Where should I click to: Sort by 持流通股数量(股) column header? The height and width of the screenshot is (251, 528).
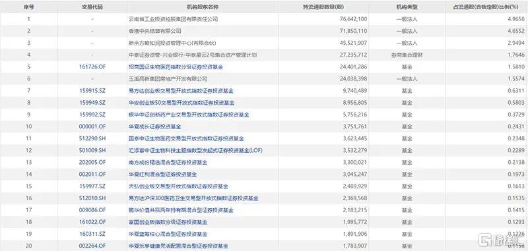[x=323, y=7]
